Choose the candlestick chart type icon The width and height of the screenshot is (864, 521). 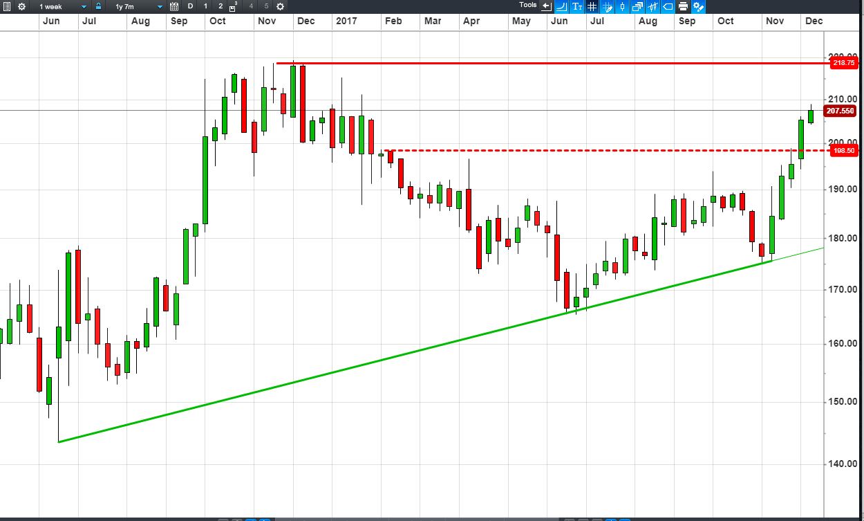click(622, 6)
